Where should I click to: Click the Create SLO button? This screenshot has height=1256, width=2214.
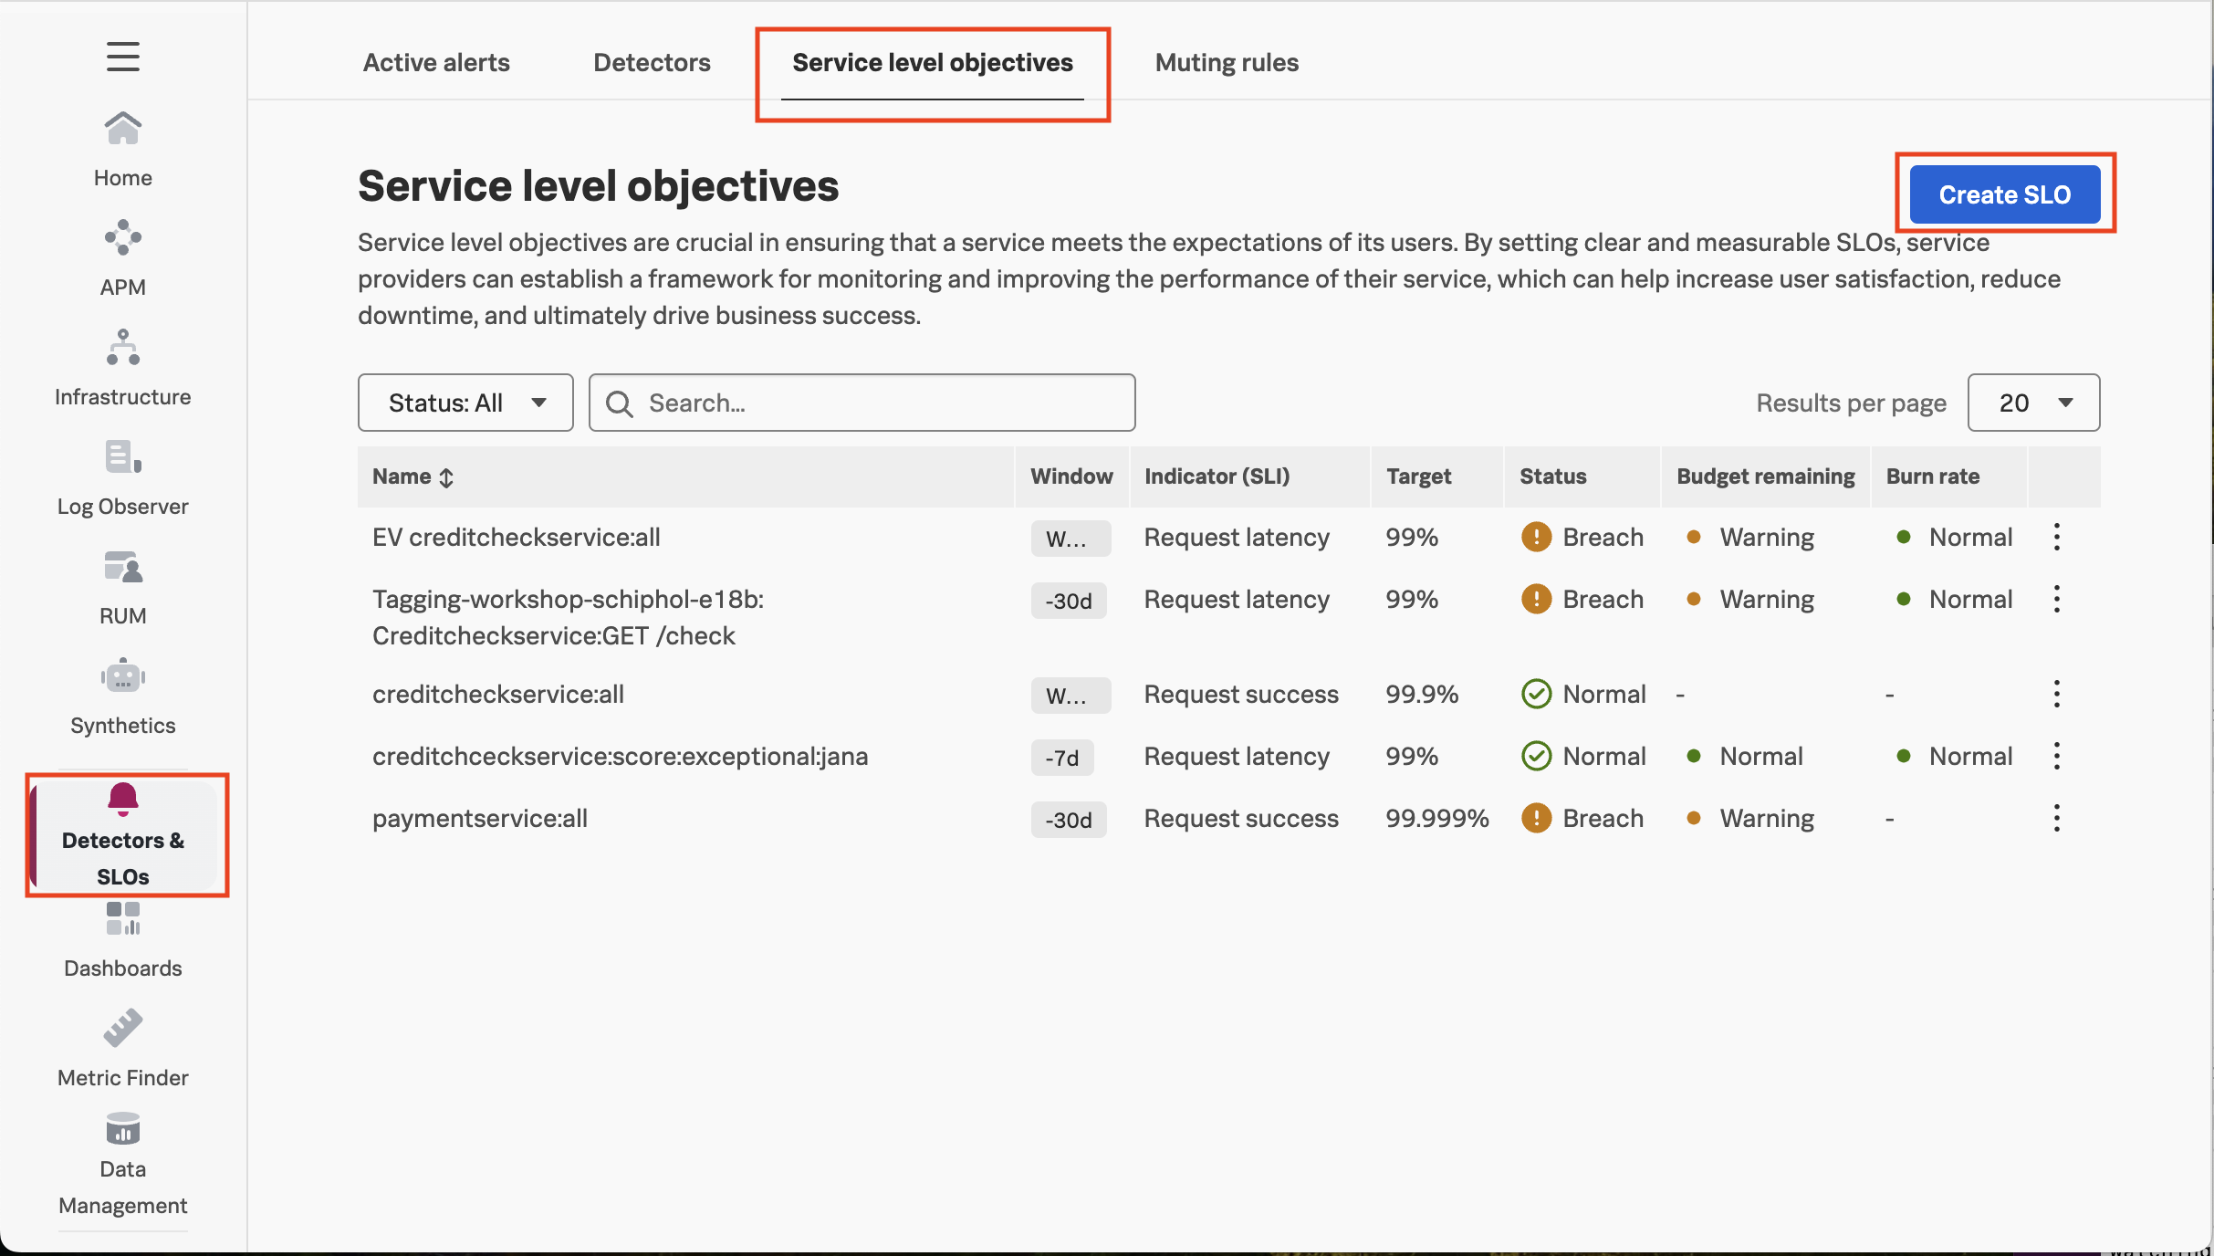pos(2004,194)
